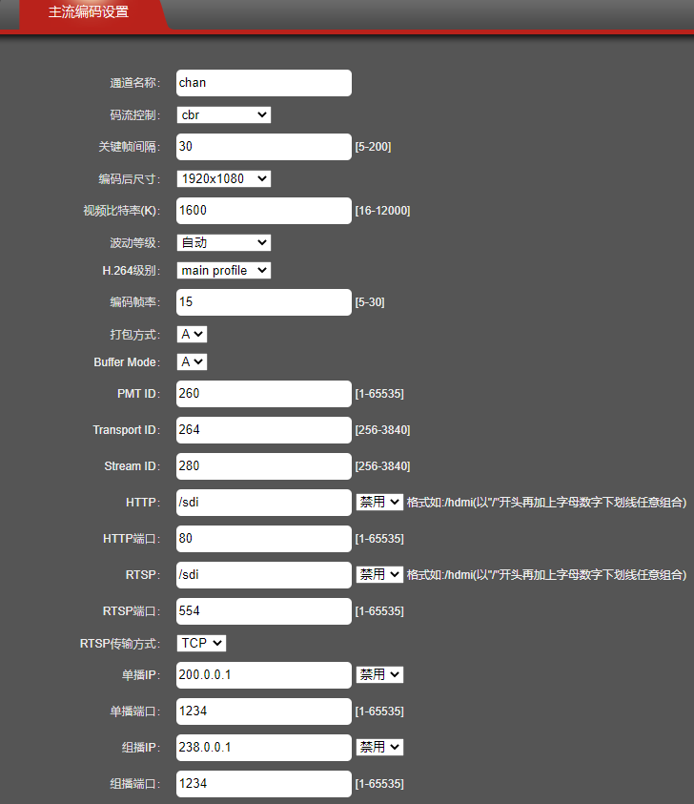The image size is (694, 804).
Task: Switch to the 主流编码设置 tab
Action: coord(89,13)
